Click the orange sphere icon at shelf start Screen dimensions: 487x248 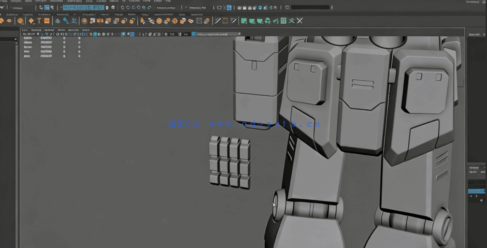pos(20,21)
